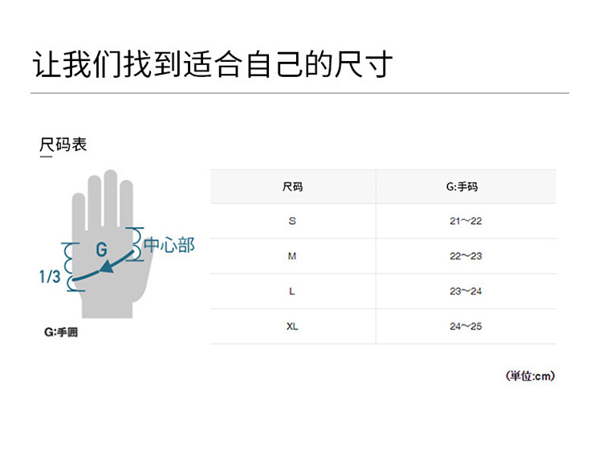
Task: Click the (単位:cm) unit note
Action: coord(530,376)
